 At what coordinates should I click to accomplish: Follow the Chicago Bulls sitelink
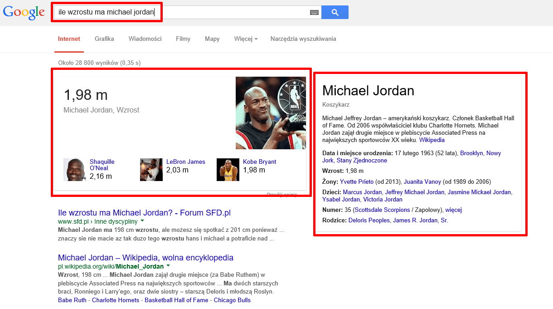point(232,300)
